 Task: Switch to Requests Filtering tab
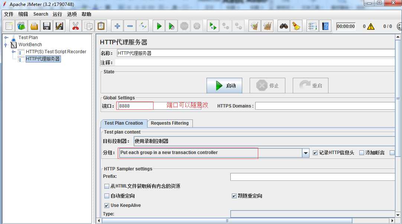tap(170, 123)
